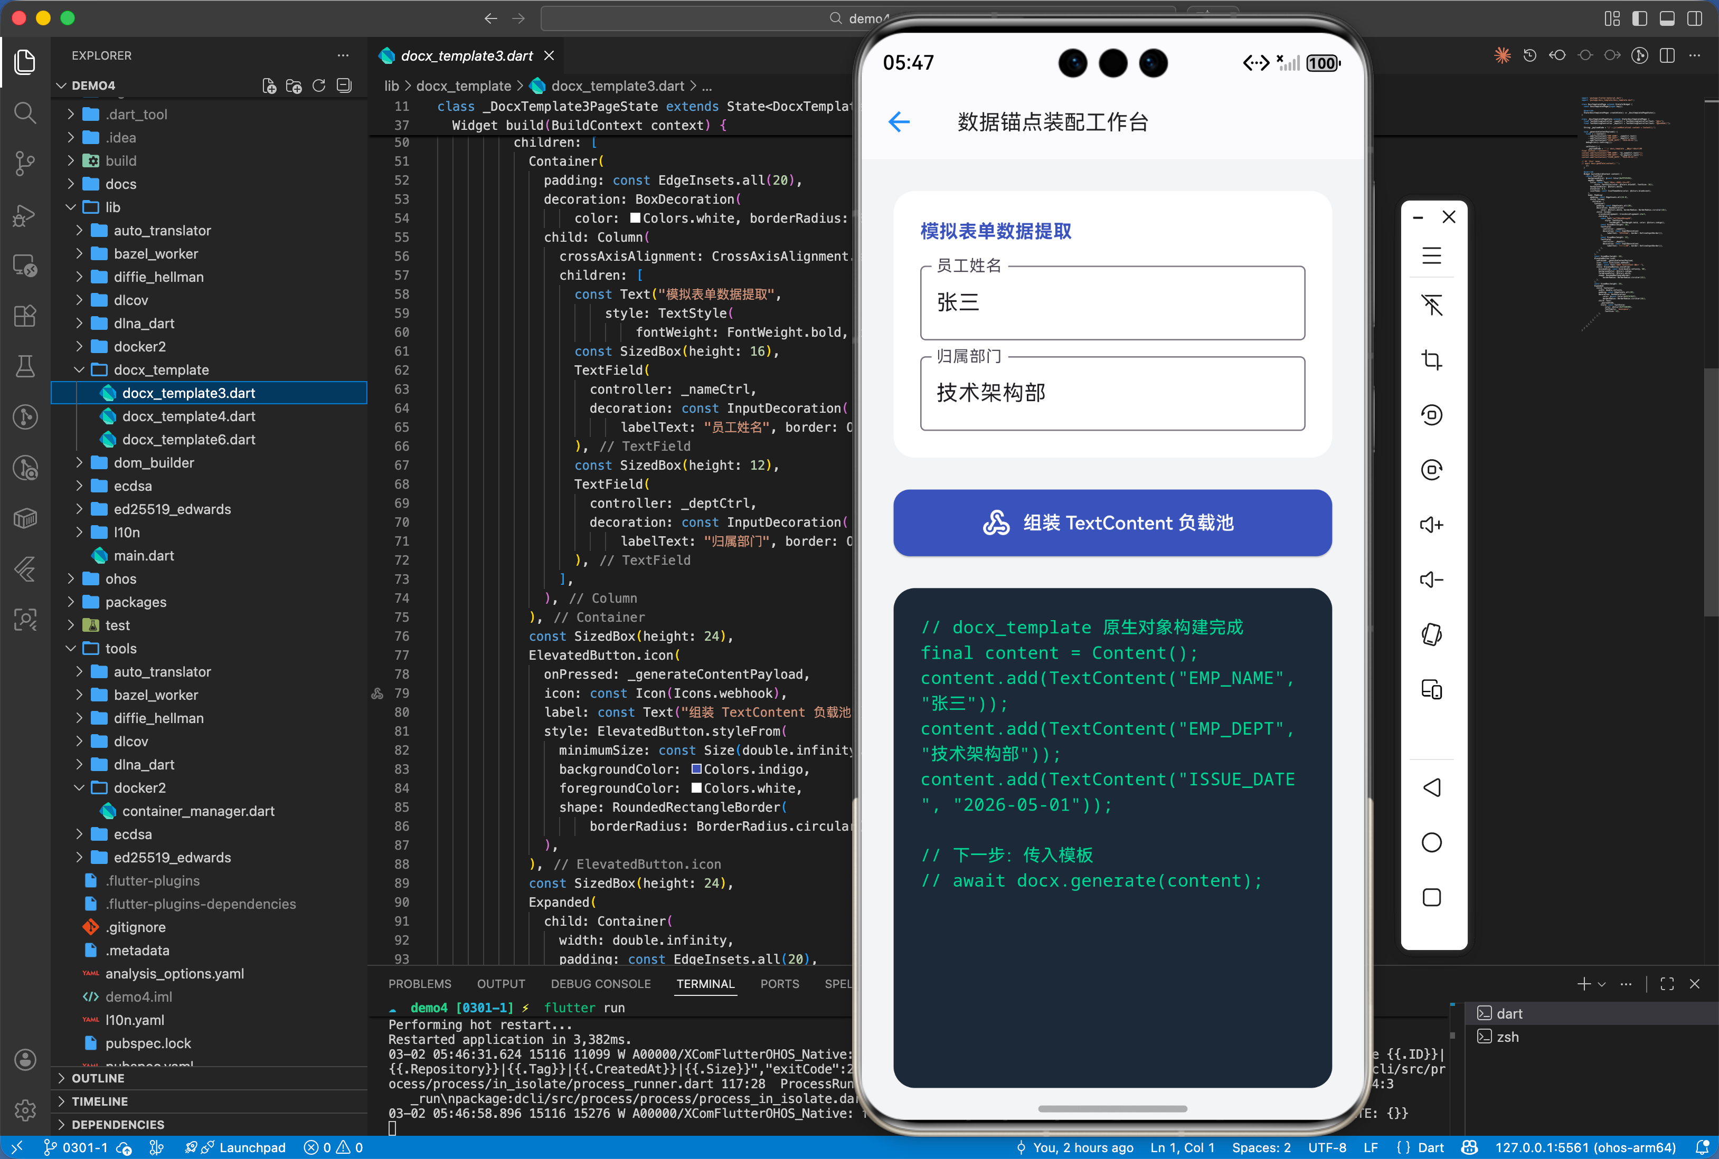The width and height of the screenshot is (1719, 1159).
Task: Open the Accounts menu icon
Action: [25, 1060]
